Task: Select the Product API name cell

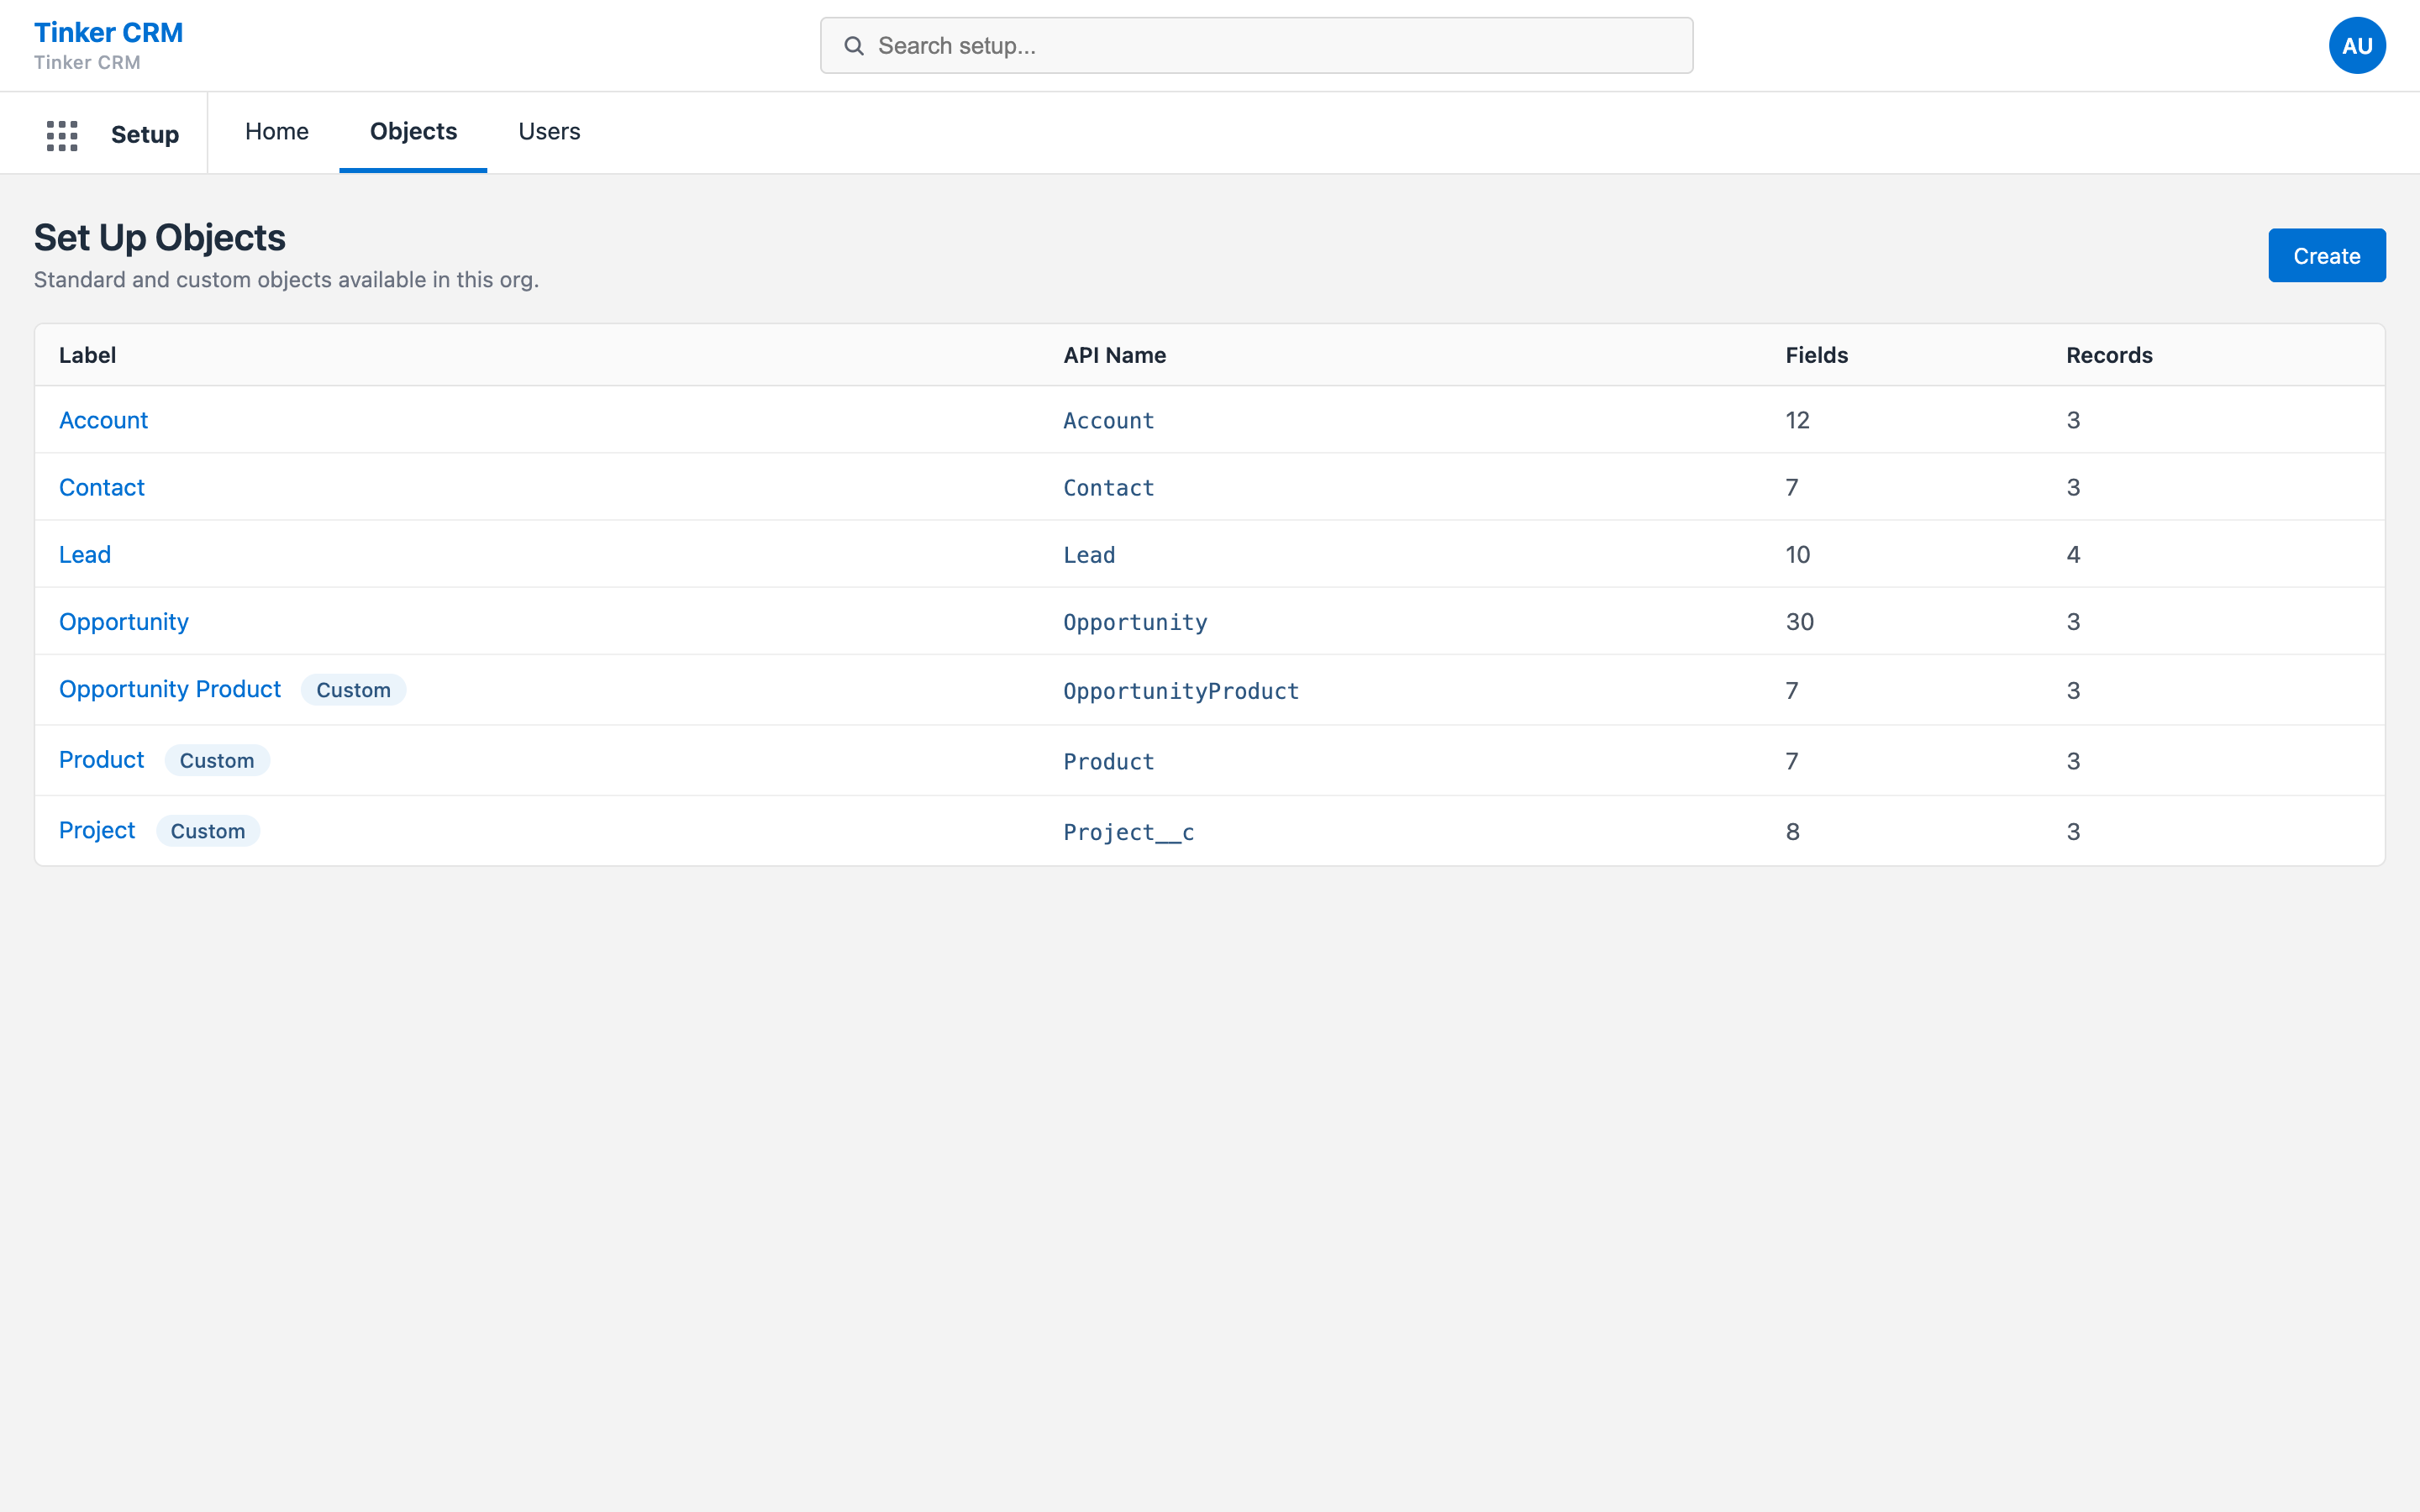Action: point(1108,762)
